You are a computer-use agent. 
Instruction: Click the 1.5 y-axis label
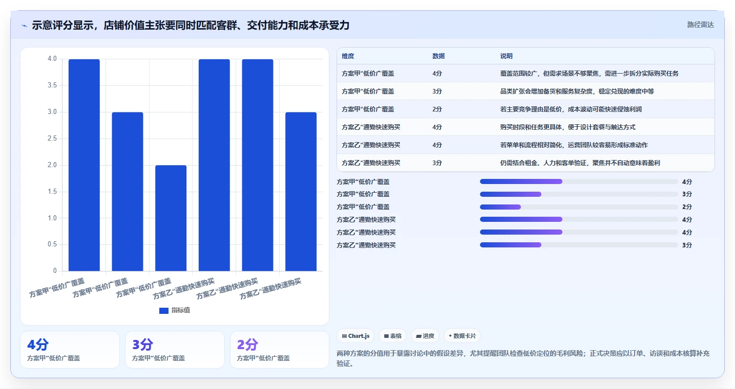coord(52,192)
